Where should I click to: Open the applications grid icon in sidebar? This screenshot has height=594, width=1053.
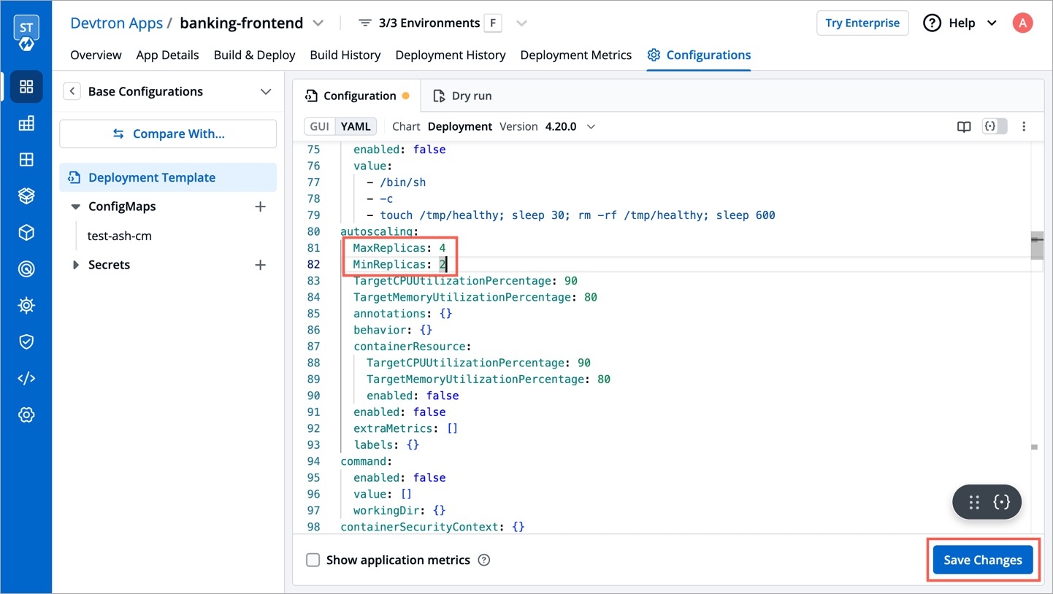point(26,87)
